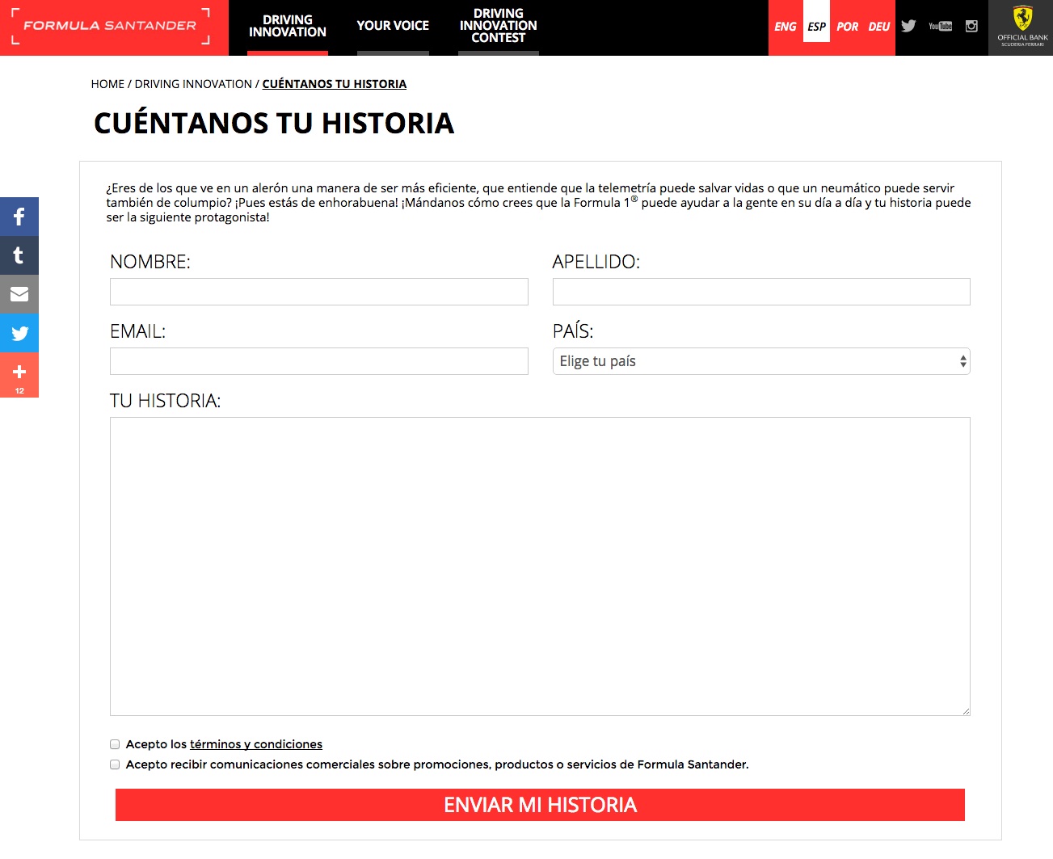Open the Driving Innovation Contest menu
Image resolution: width=1053 pixels, height=859 pixels.
[x=499, y=27]
